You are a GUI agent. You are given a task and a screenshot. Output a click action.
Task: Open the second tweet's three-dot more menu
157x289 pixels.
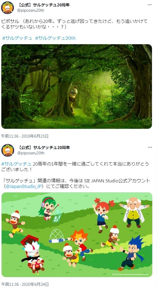point(150,147)
